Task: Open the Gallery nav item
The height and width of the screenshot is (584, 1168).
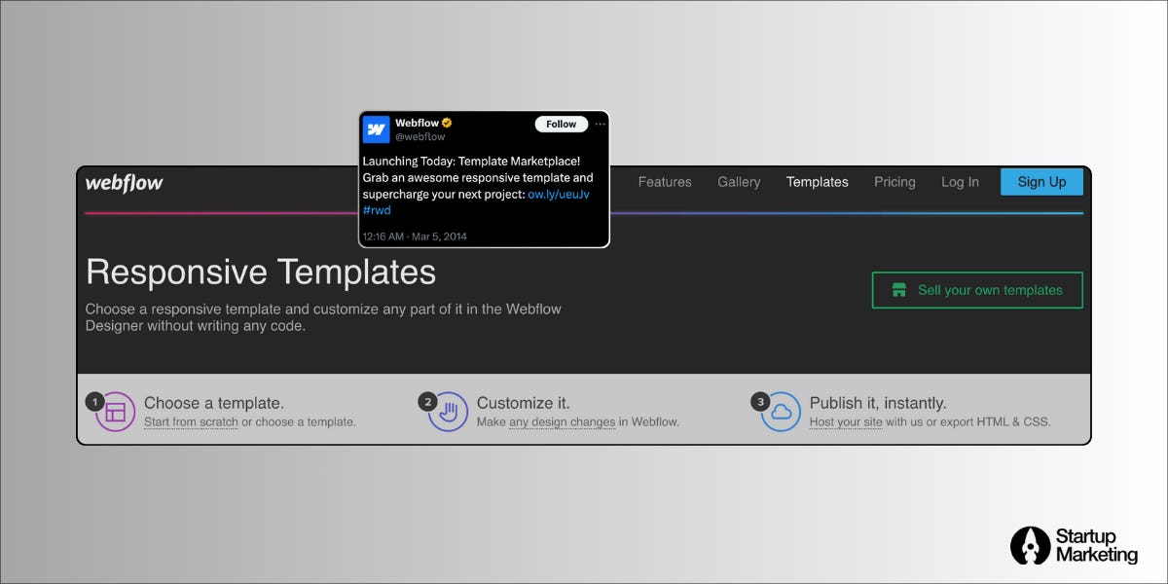Action: click(x=739, y=182)
